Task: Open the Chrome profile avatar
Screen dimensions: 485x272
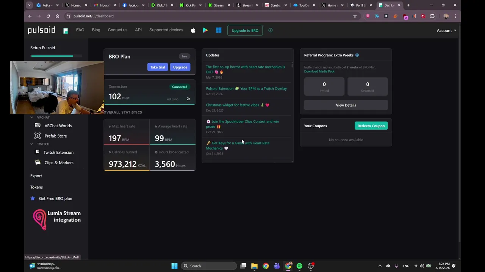Action: point(446,16)
